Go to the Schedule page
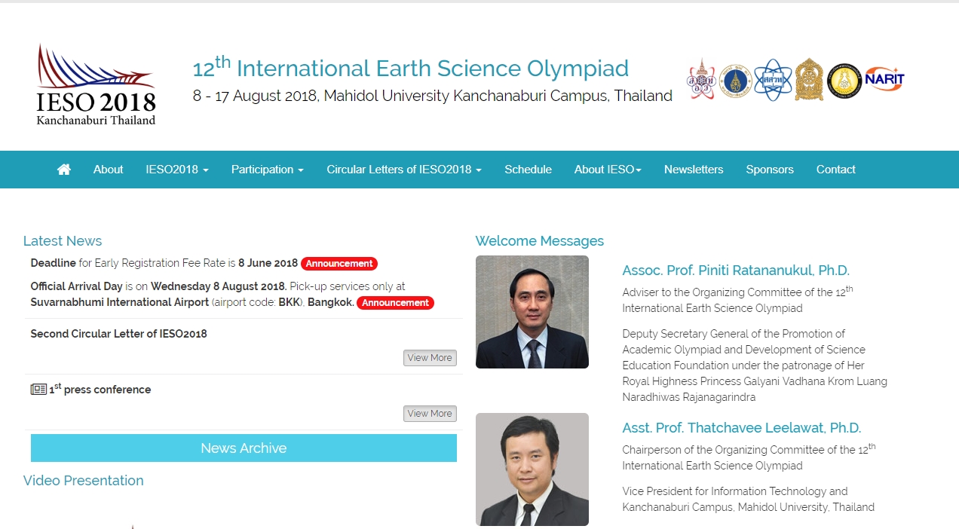Image resolution: width=959 pixels, height=529 pixels. tap(528, 170)
